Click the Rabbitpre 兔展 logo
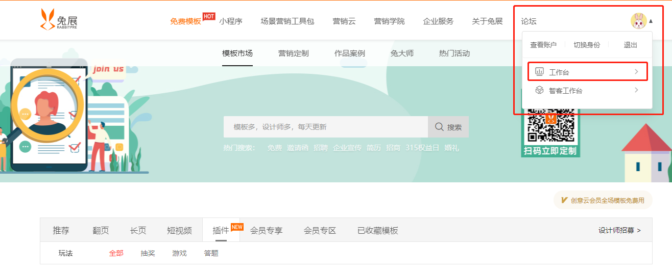This screenshot has height=273, width=672. (x=59, y=19)
